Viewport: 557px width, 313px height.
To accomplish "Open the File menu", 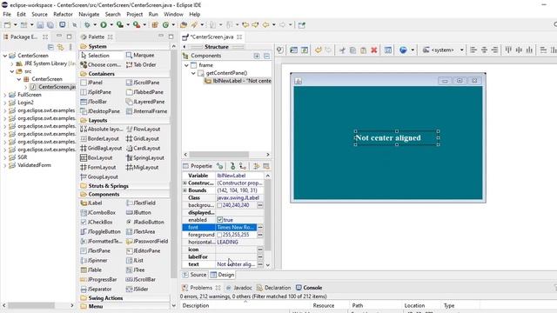I will pyautogui.click(x=7, y=14).
